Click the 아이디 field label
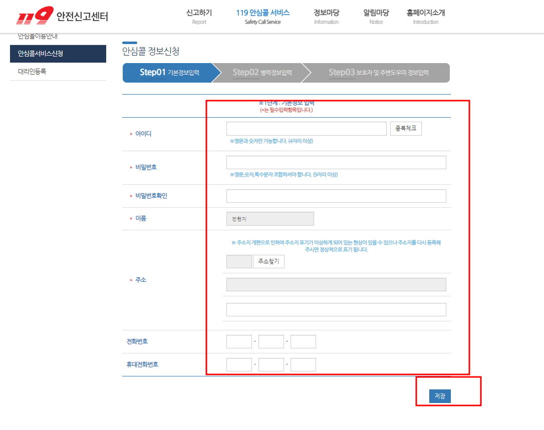This screenshot has width=544, height=430. click(x=143, y=134)
